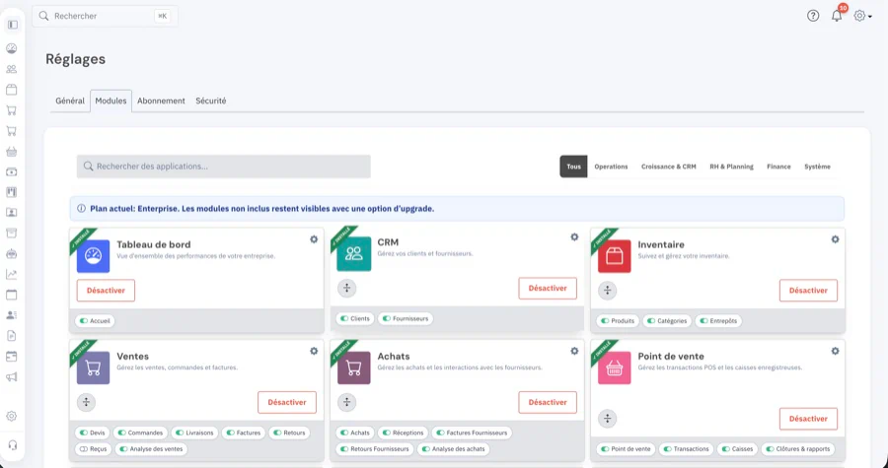Select the Finance category filter
Screen dimensions: 888x468
point(778,167)
